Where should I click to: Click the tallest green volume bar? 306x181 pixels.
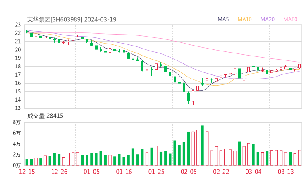coord(202,145)
